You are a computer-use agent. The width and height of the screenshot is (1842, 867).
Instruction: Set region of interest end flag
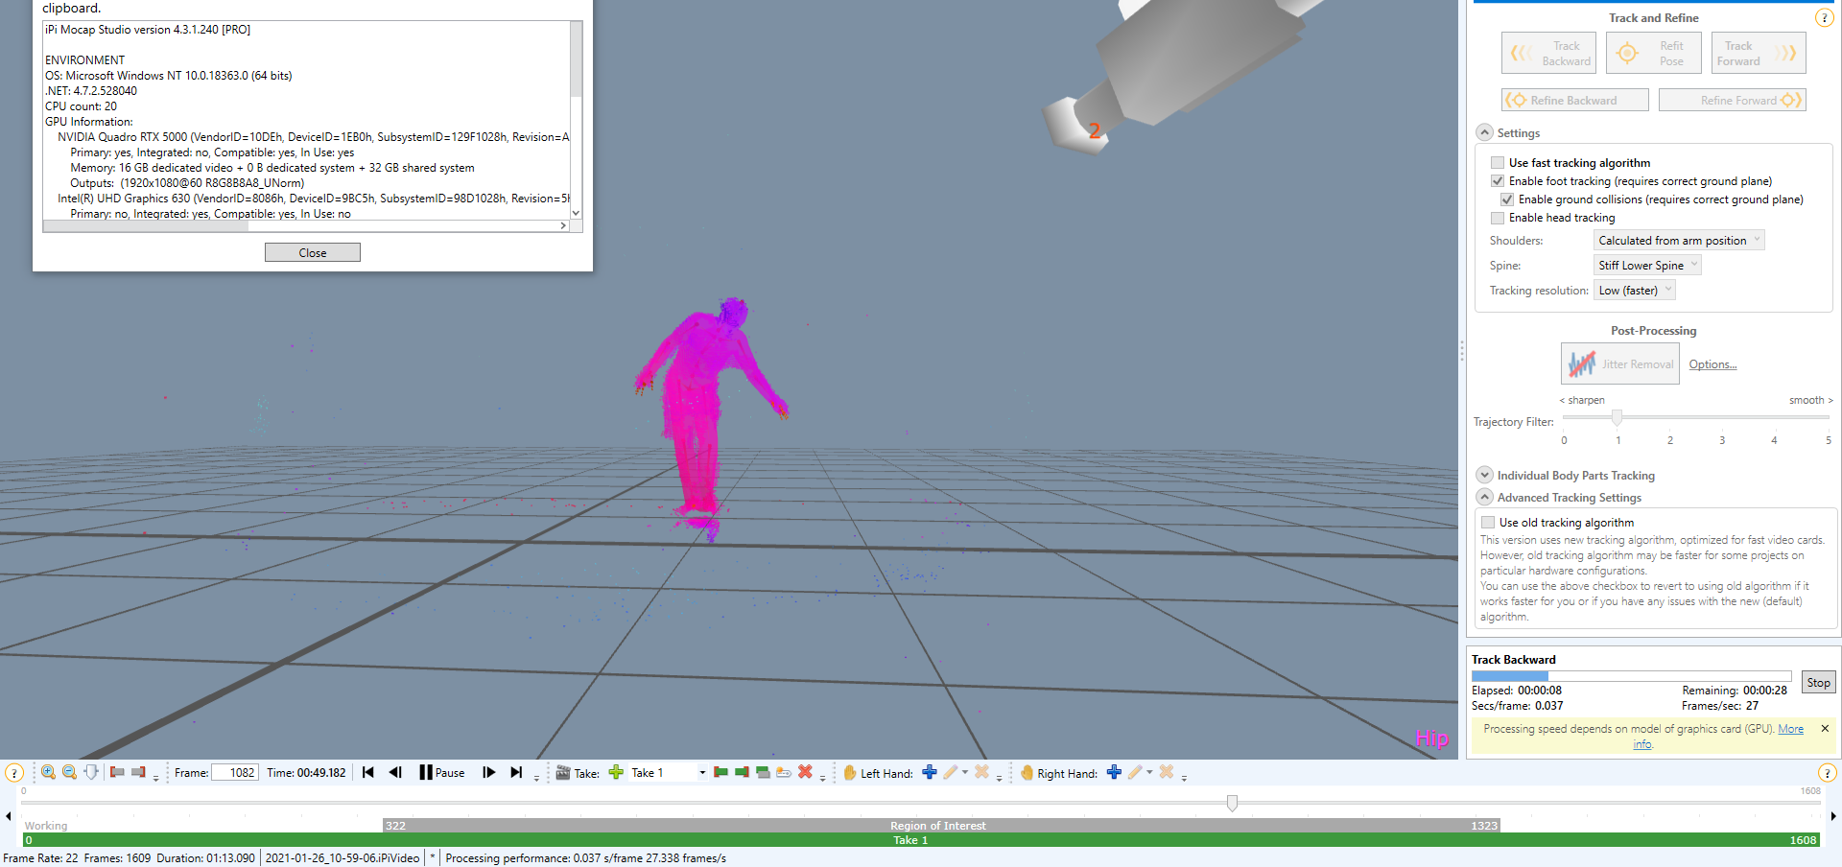(x=138, y=772)
